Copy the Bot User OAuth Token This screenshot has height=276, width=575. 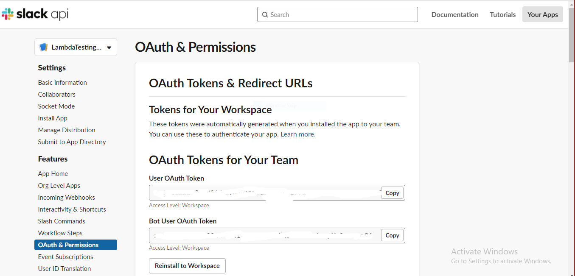coord(392,235)
